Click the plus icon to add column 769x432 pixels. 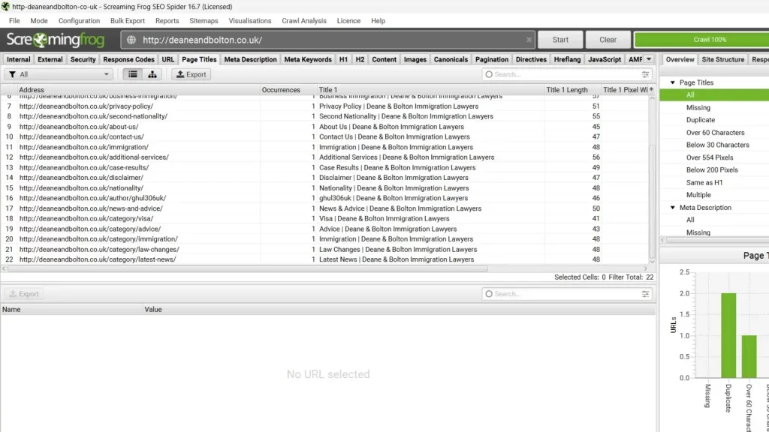651,89
